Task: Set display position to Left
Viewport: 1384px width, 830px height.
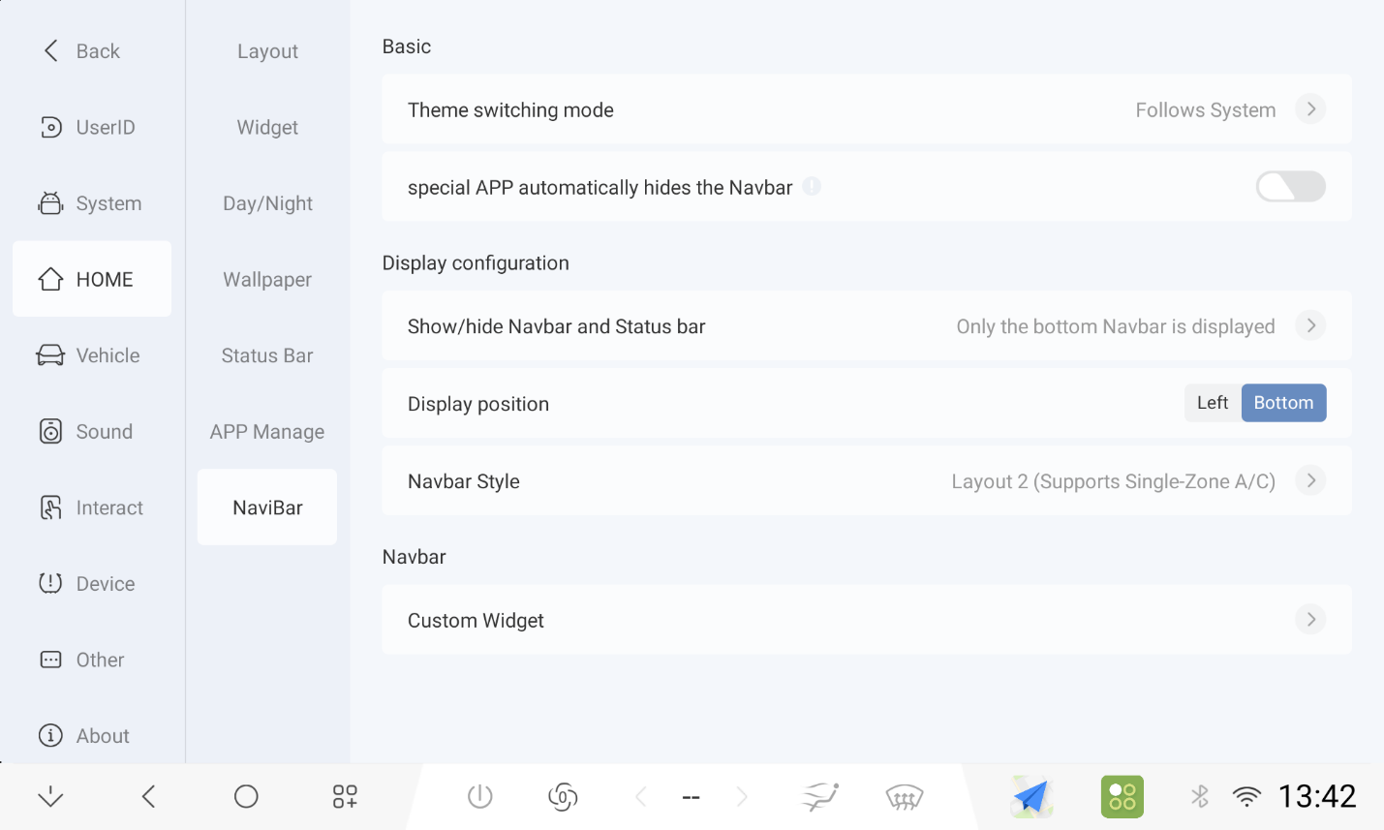Action: click(x=1213, y=403)
